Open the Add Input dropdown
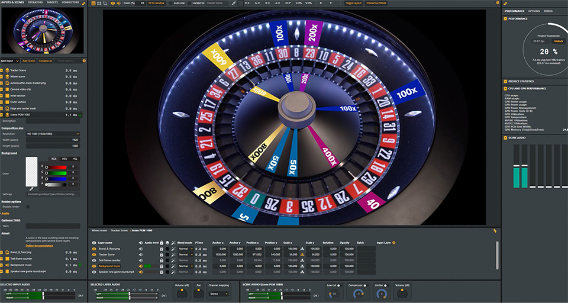The width and height of the screenshot is (568, 303). (10, 60)
